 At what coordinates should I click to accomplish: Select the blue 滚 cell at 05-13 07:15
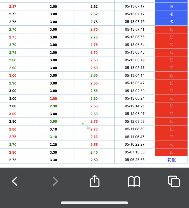coord(171,22)
